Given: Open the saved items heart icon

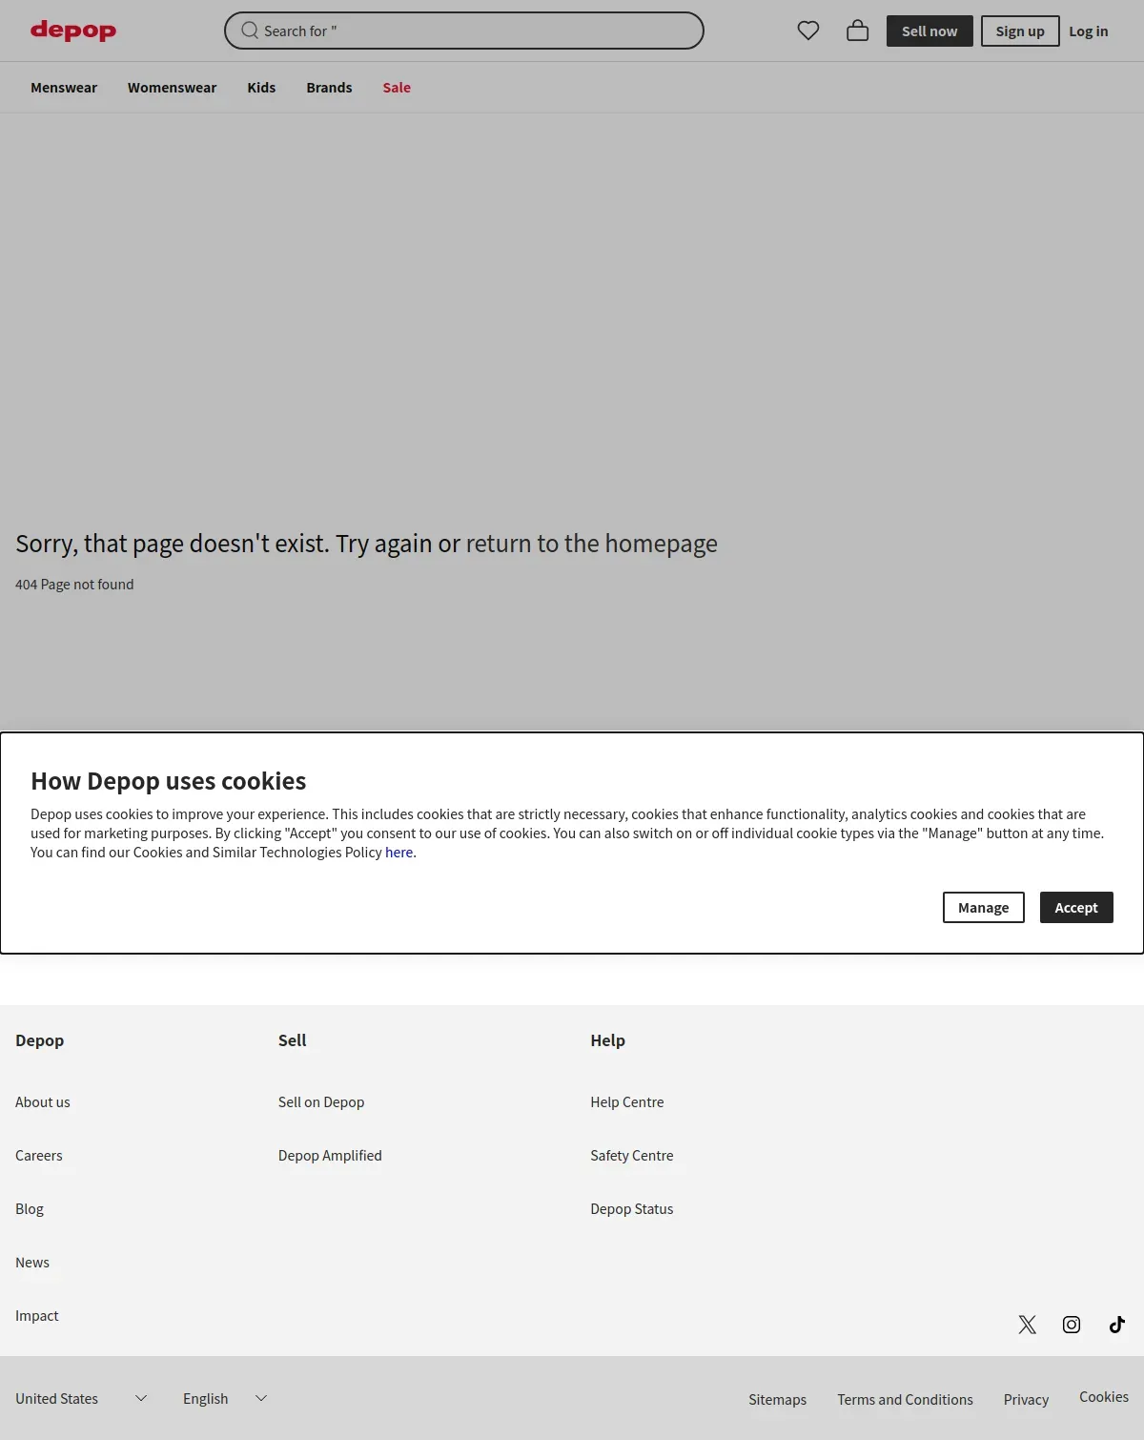Looking at the screenshot, I should coord(808,31).
